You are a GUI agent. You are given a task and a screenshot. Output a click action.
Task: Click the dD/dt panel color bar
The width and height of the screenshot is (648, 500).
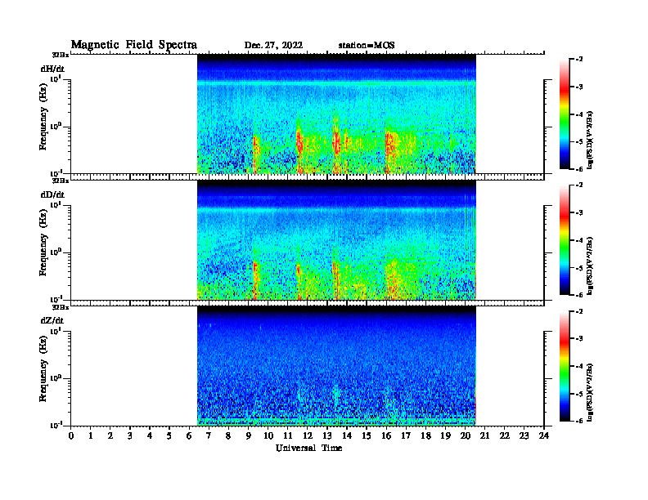coord(565,240)
